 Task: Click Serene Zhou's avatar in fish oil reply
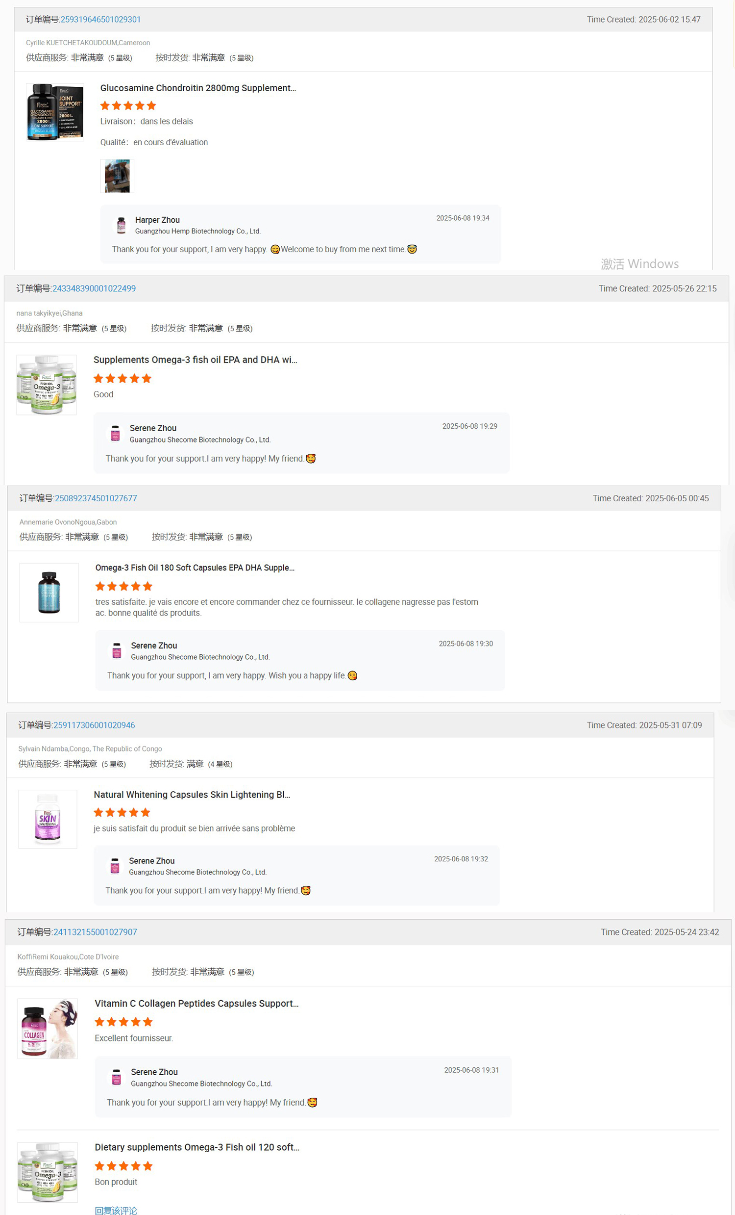[x=115, y=433]
